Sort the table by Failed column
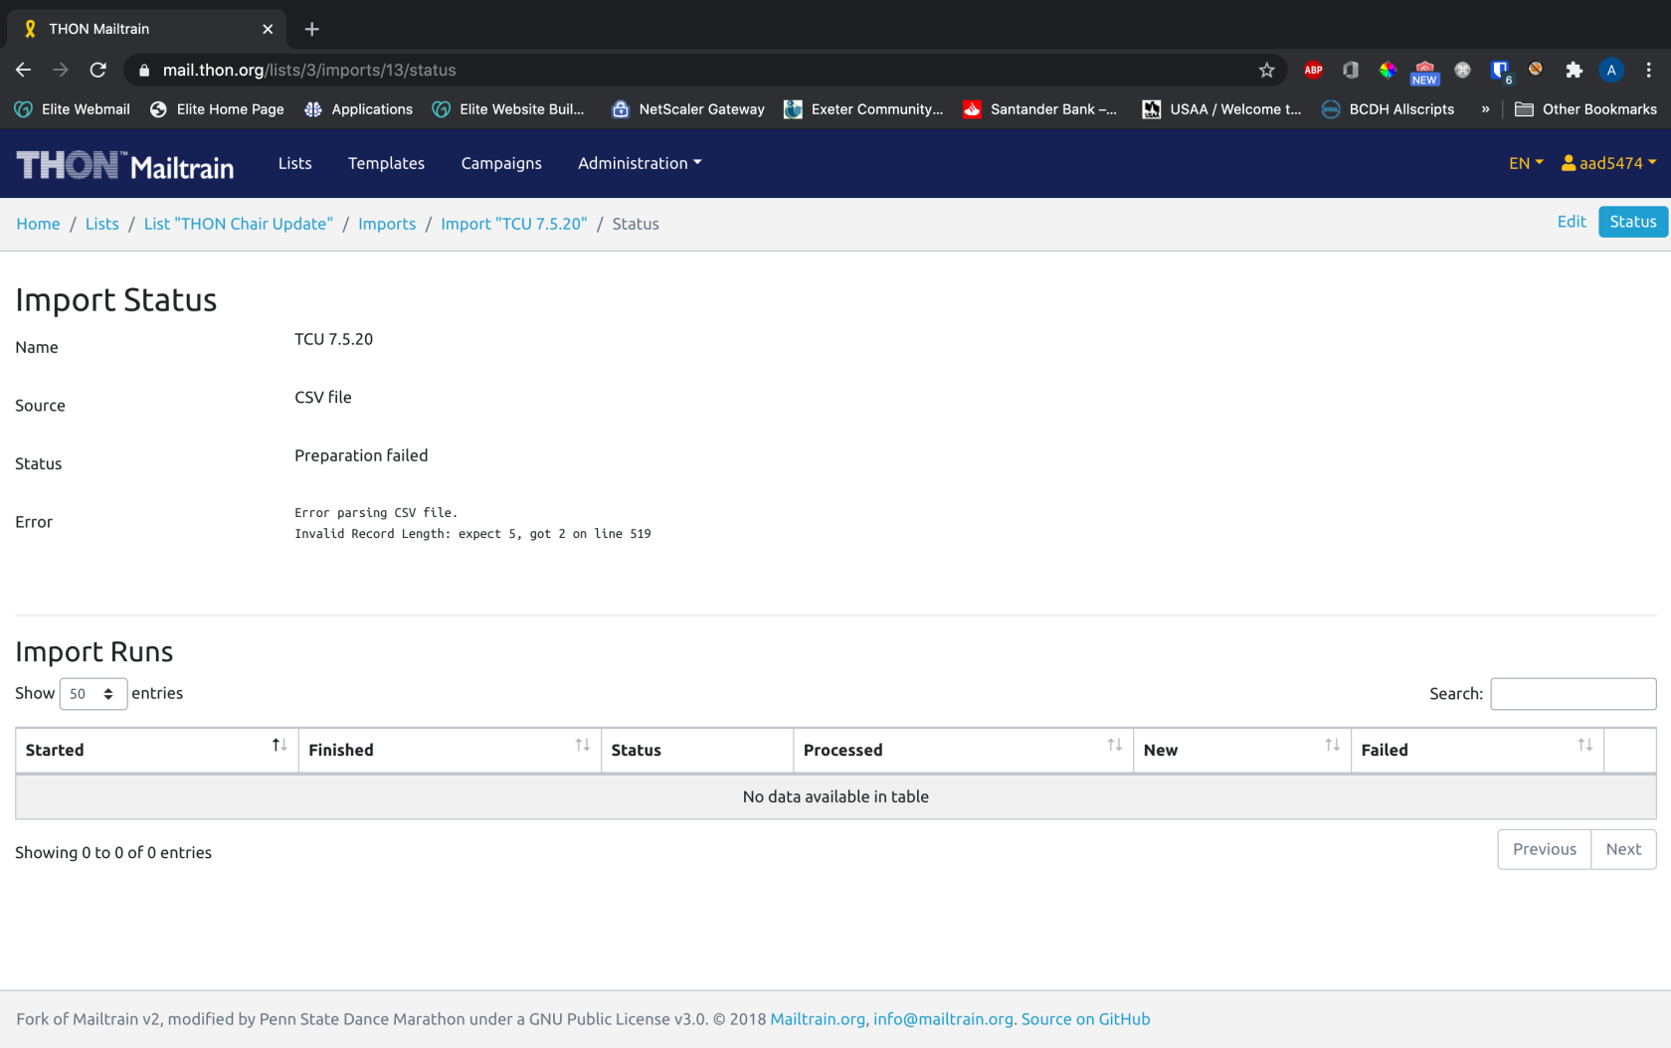The width and height of the screenshot is (1671, 1048). click(1477, 750)
